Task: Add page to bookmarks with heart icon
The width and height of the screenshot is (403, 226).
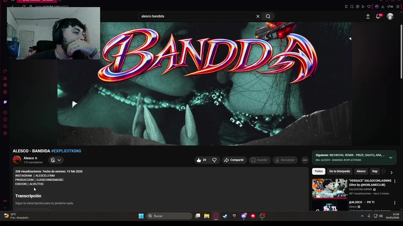Action: [x=369, y=7]
